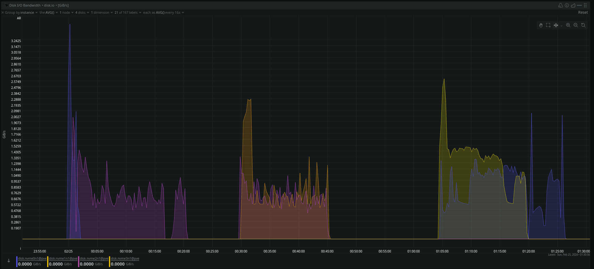594x269 pixels.
Task: Click the 02/25 date marker on time axis
Action: (x=68, y=251)
